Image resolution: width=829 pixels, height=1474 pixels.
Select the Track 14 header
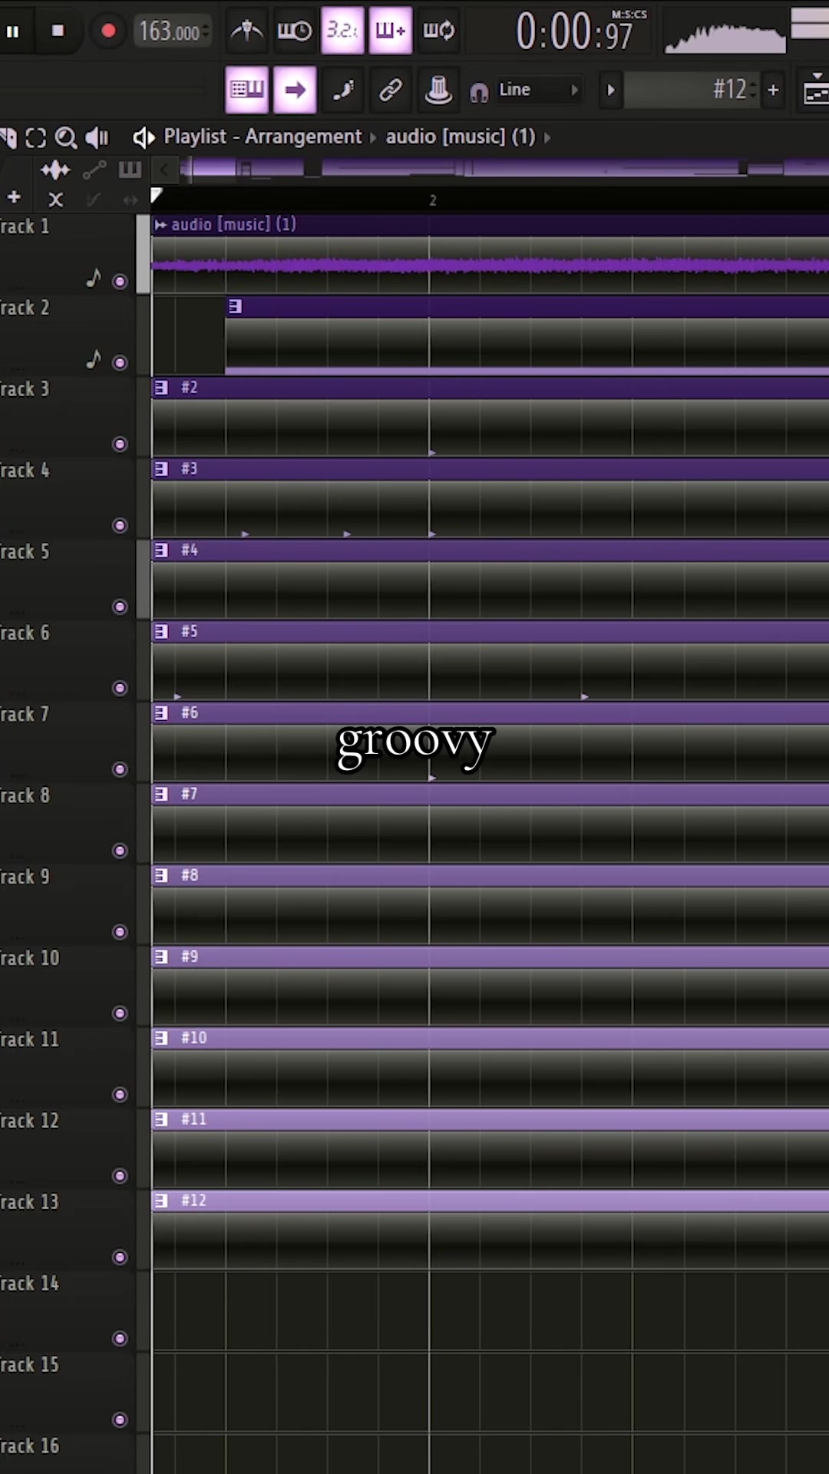coord(68,1311)
